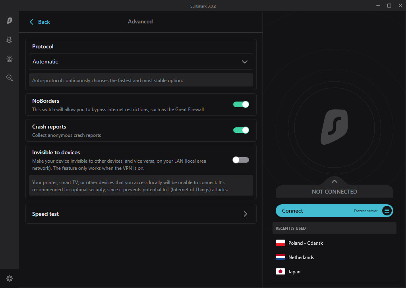
Task: Click the Connect button
Action: (334, 211)
